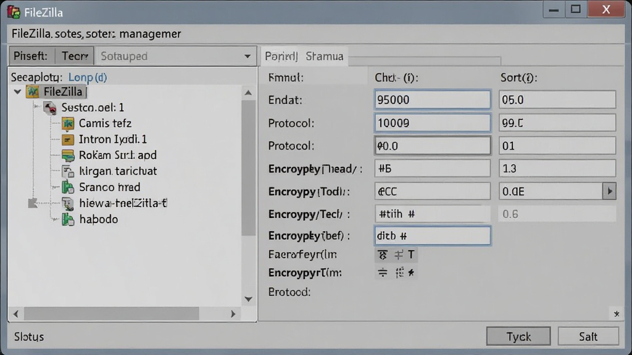Select the kirgan tarichuat tree entry
632x355 pixels.
click(118, 171)
